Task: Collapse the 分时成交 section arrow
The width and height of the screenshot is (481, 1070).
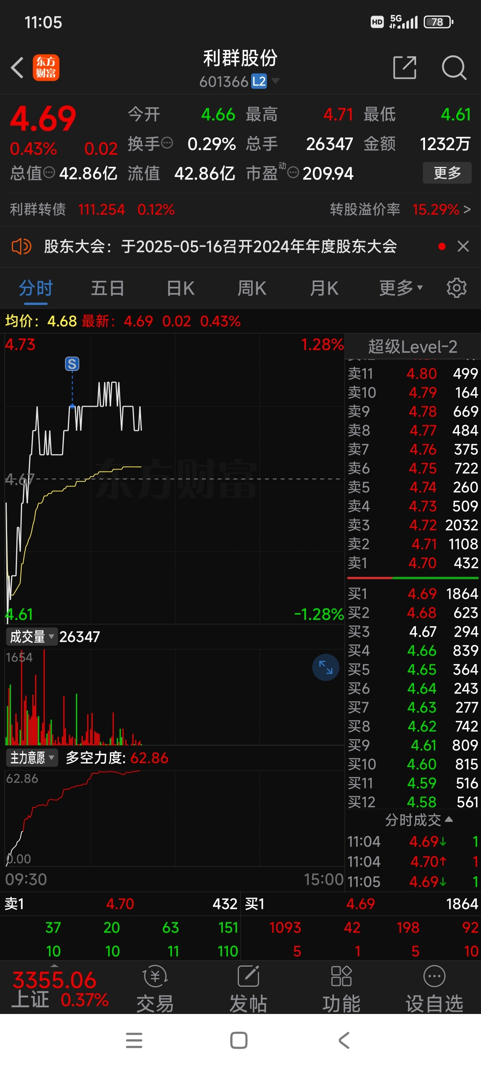Action: click(x=449, y=819)
